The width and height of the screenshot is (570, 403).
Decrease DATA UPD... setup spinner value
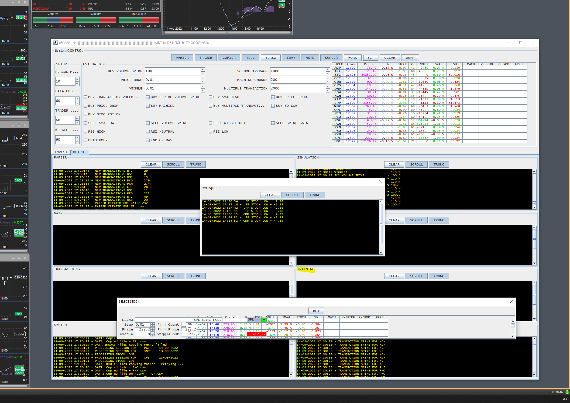click(77, 103)
